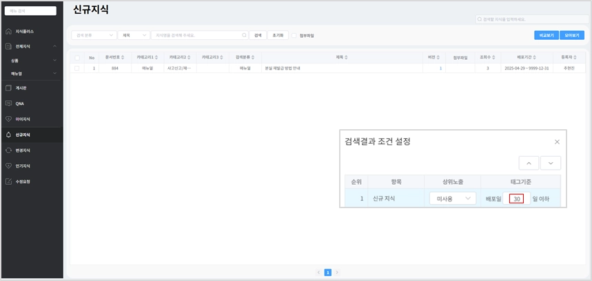592x281 pixels.
Task: Open 인기지식 icon in sidebar
Action: [9, 166]
